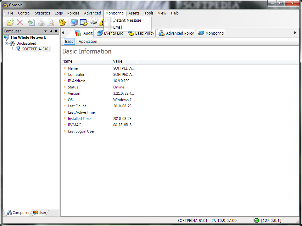Pin the Computer panel with pushpin icon
This screenshot has height=226, width=302.
click(x=51, y=31)
